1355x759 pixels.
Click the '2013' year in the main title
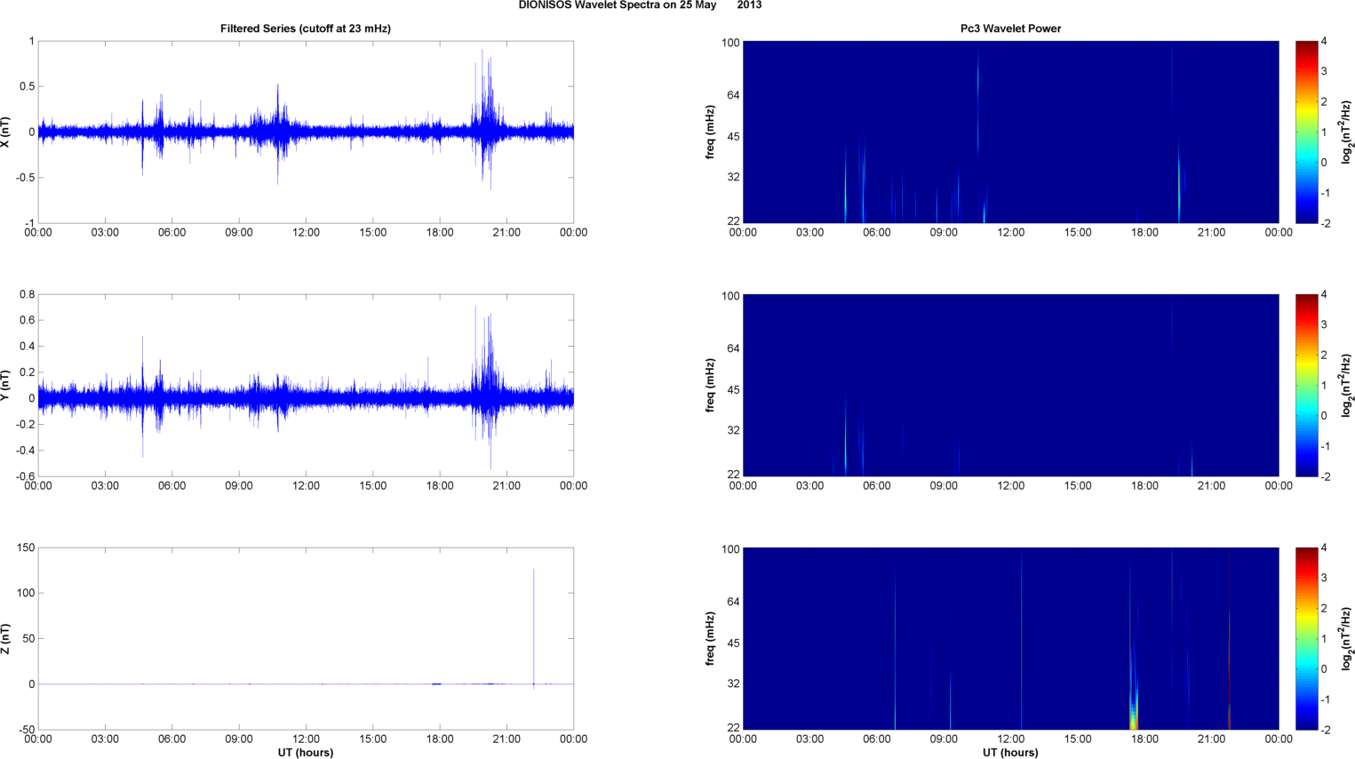pyautogui.click(x=749, y=5)
